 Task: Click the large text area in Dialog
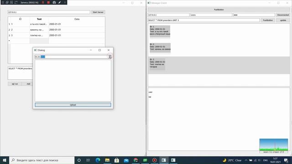pyautogui.click(x=73, y=81)
